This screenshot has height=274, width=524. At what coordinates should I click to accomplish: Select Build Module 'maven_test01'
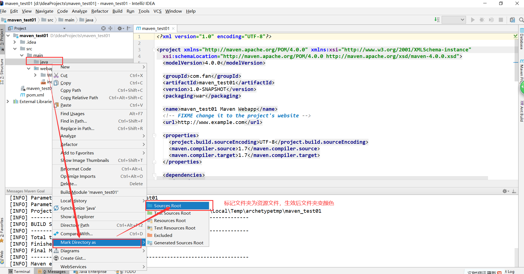coord(99,192)
